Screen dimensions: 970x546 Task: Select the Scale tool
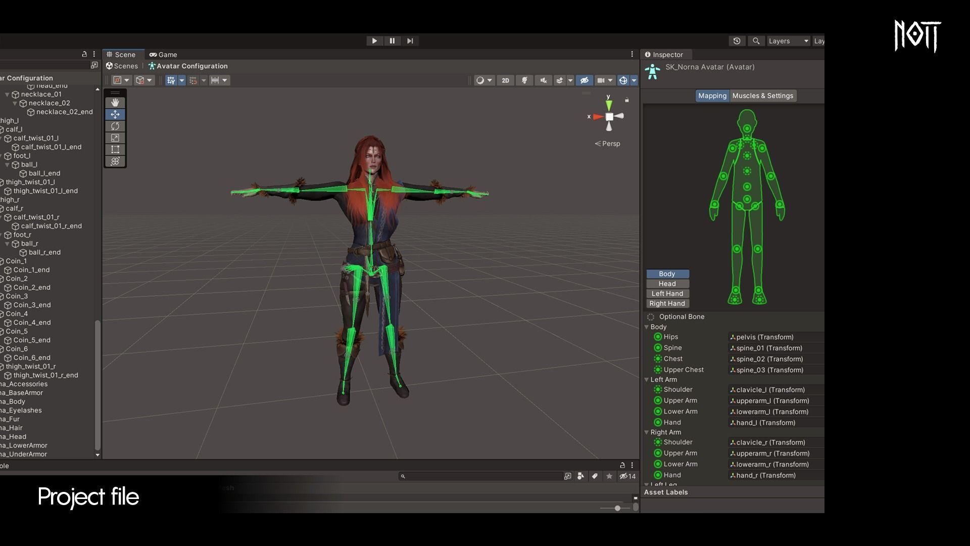coord(115,138)
